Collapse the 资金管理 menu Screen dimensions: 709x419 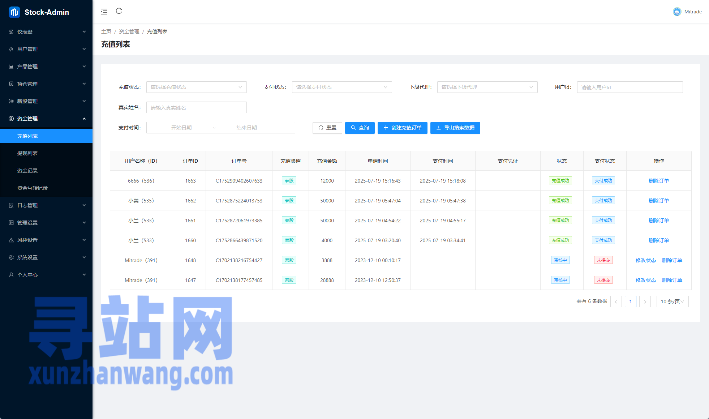[46, 119]
